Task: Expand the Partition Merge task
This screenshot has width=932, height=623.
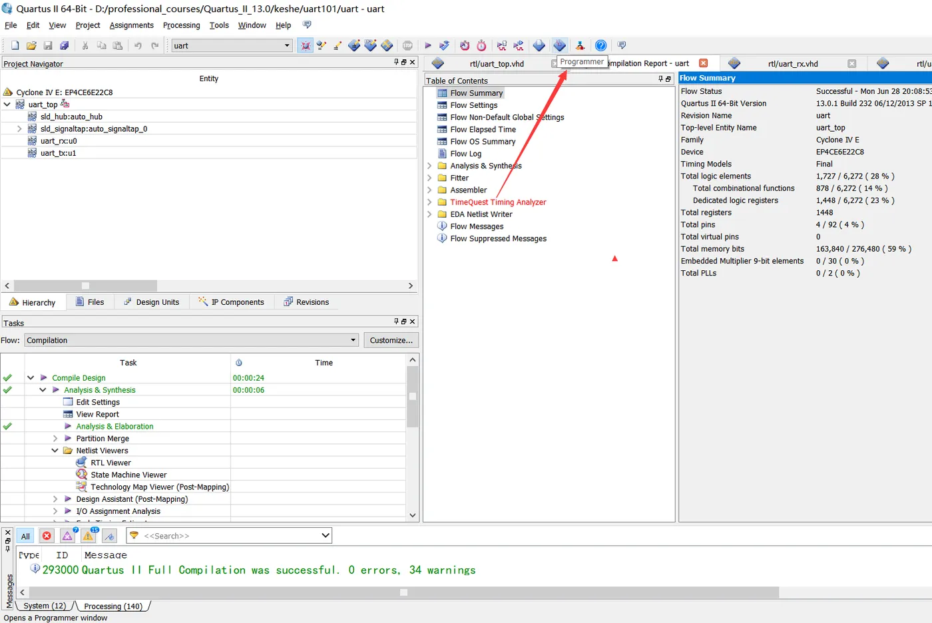Action: (x=55, y=439)
